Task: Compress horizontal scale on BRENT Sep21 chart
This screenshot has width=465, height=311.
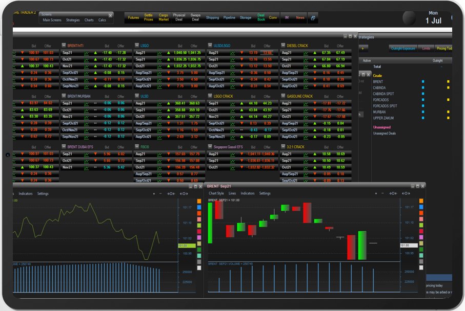Action: click(393, 193)
